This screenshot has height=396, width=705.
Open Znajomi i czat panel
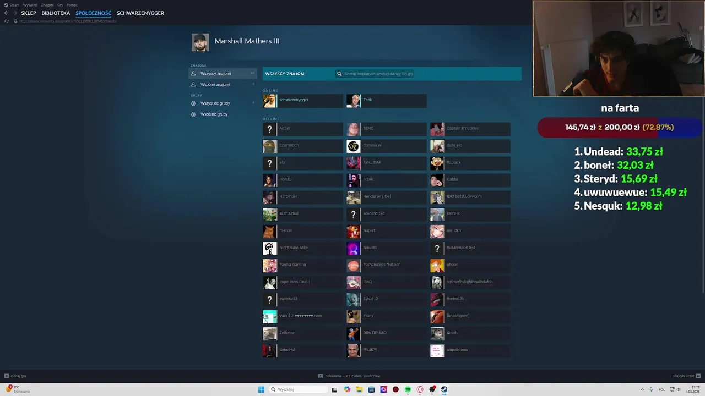pos(686,376)
